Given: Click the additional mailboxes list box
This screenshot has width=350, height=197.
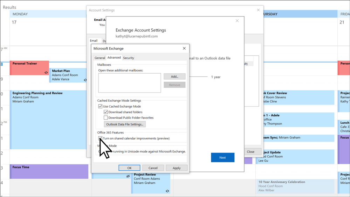Looking at the screenshot, I should 129,83.
